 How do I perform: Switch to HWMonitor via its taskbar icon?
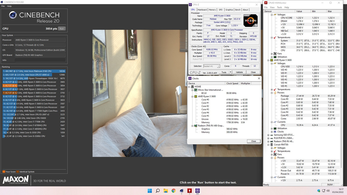coord(189,191)
